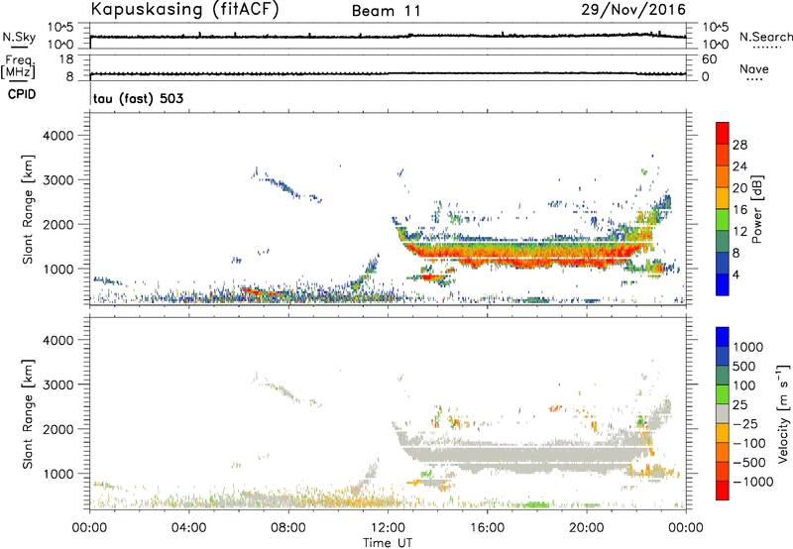
Task: Click the 'tau (fast) 503' text
Action: tap(138, 98)
